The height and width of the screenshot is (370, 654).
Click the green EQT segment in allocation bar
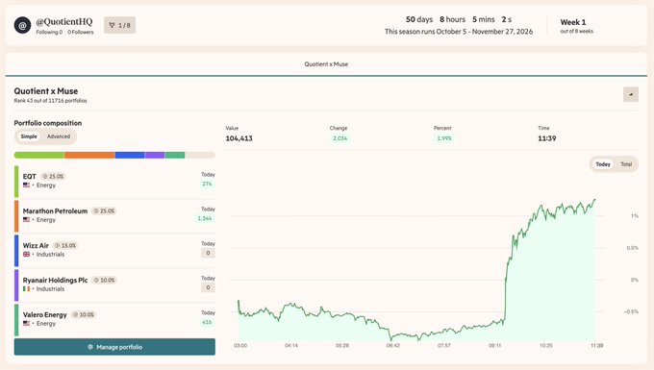[x=39, y=156]
